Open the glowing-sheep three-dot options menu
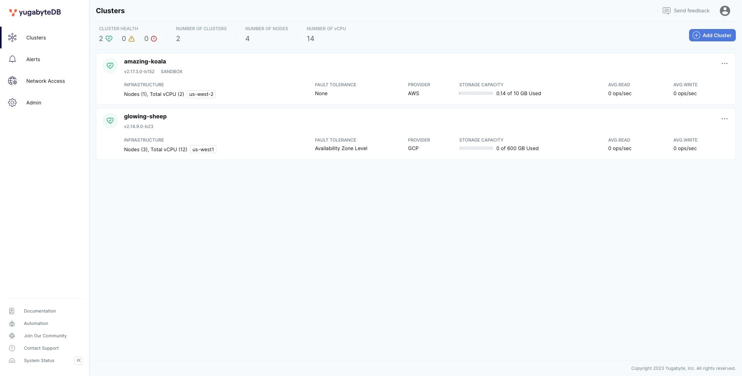Screen dimensions: 742x376 725,119
